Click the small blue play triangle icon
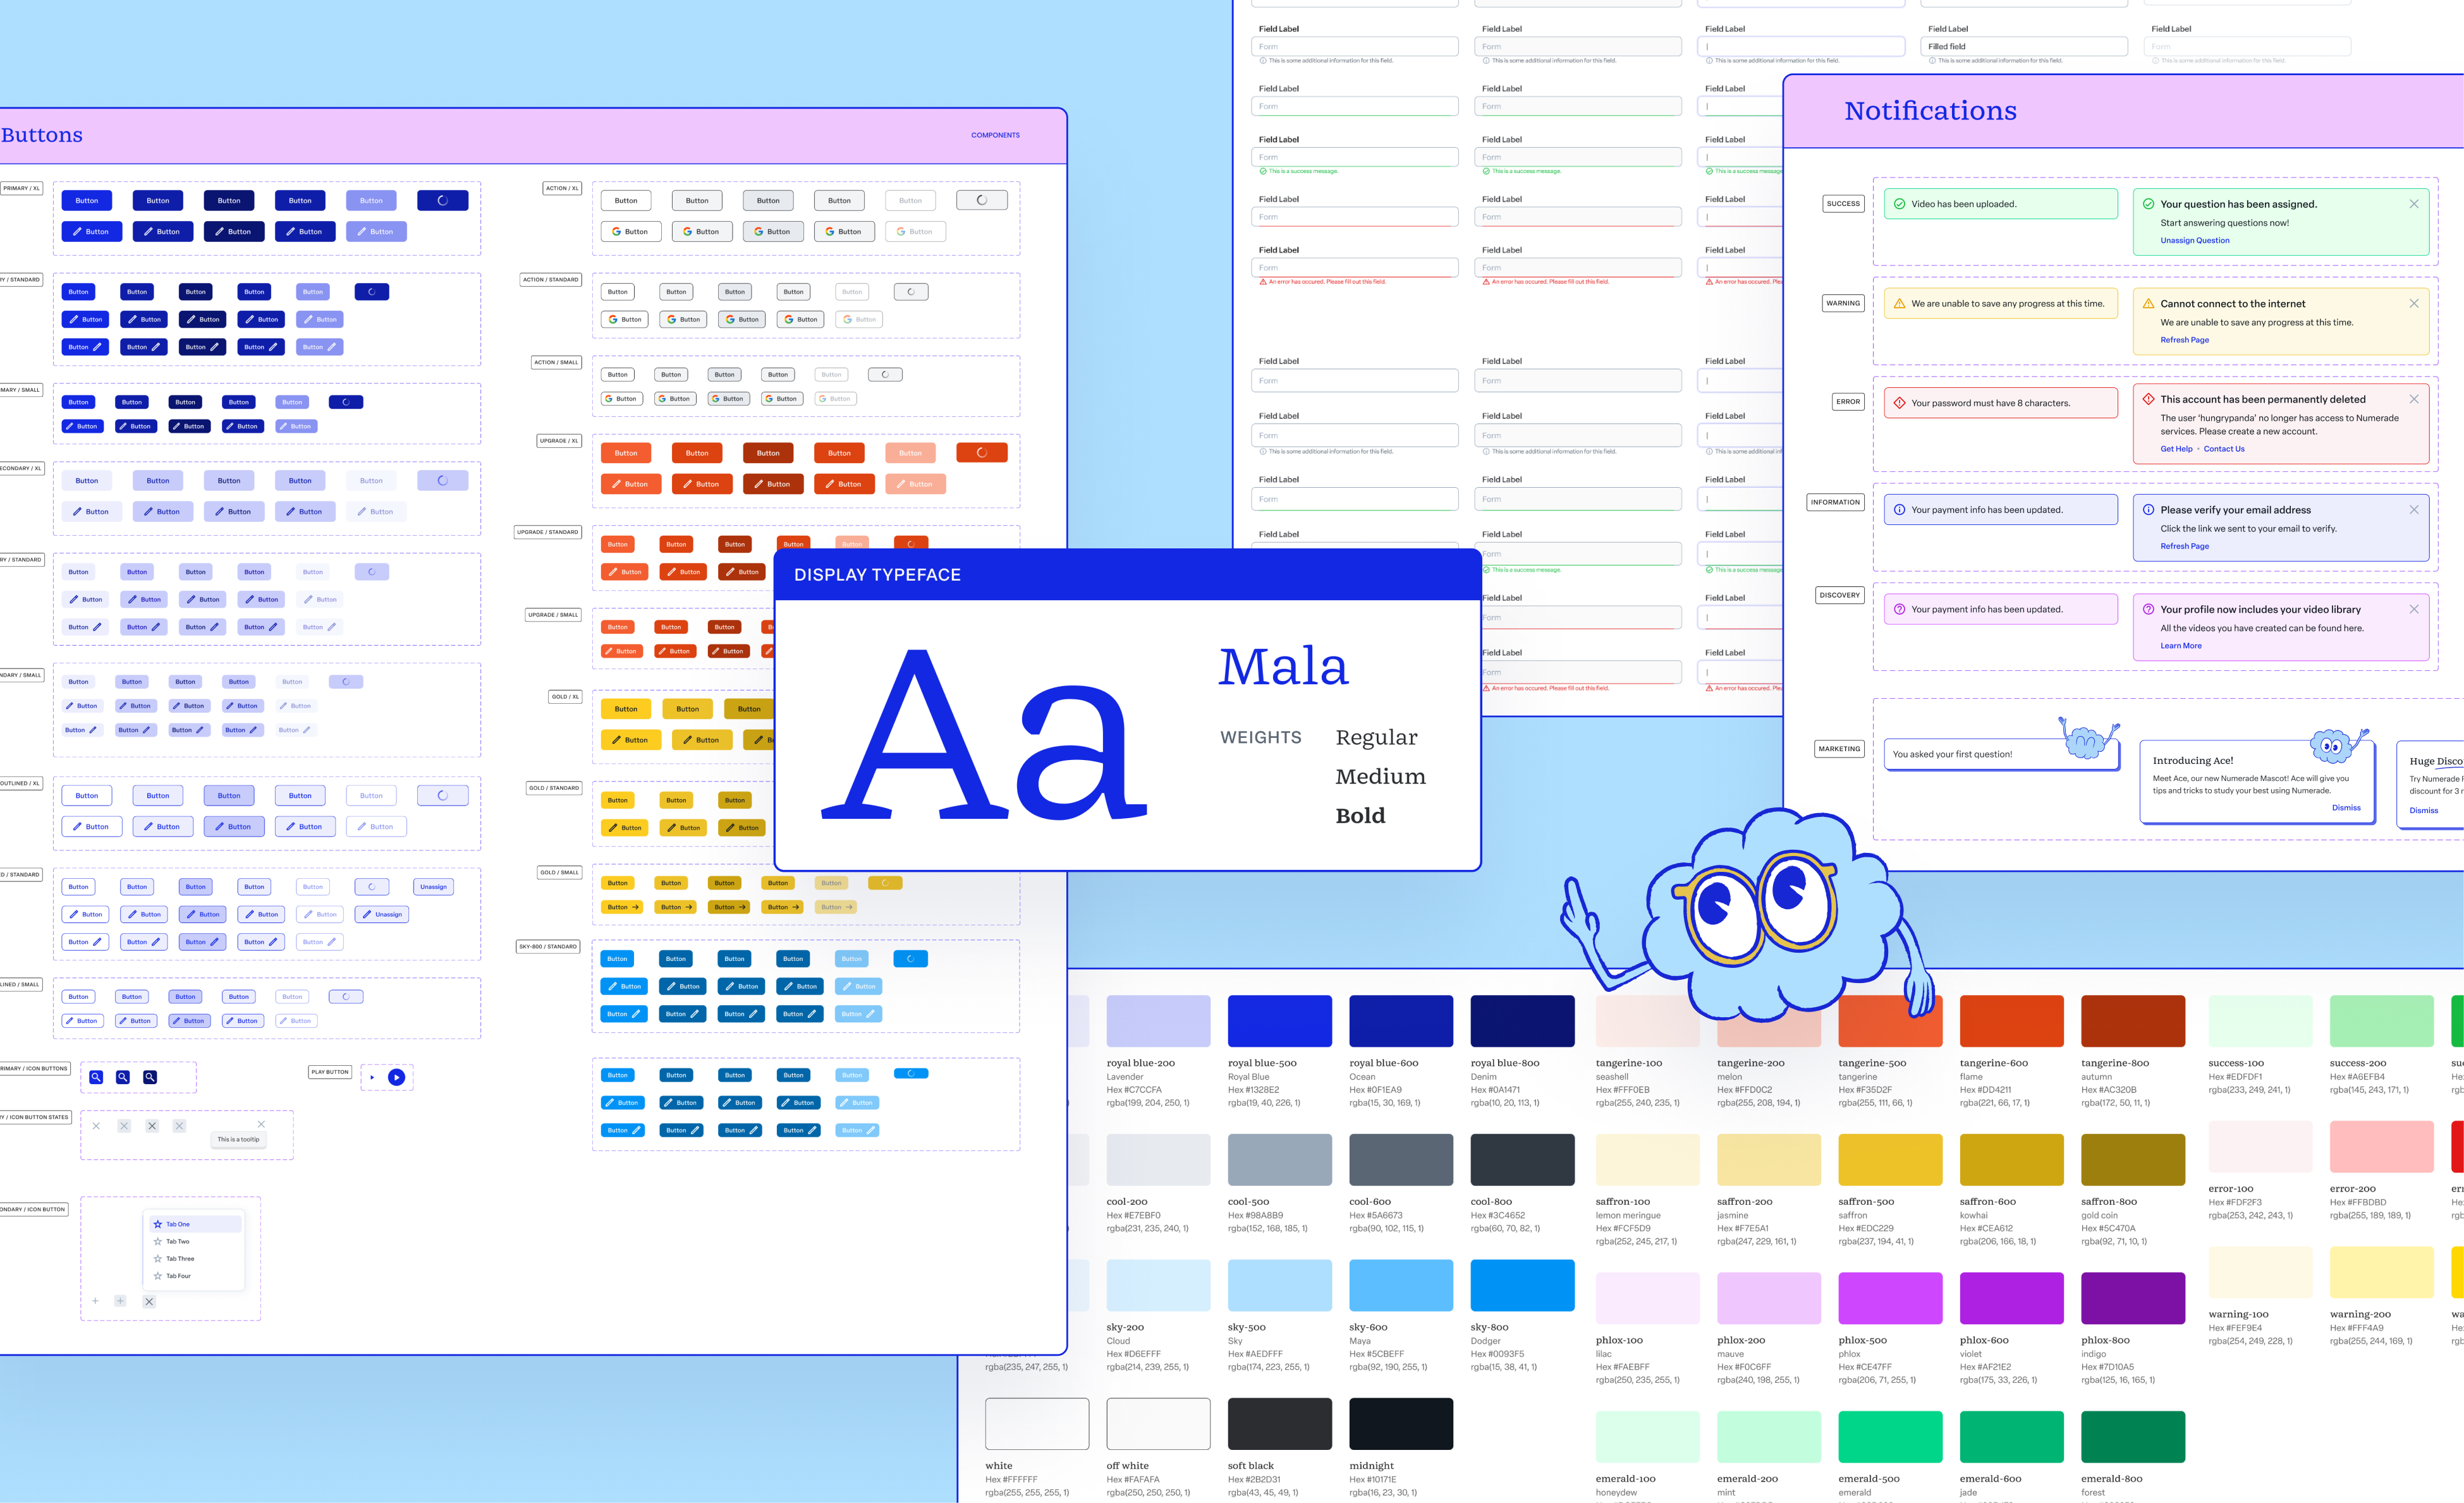Image resolution: width=2464 pixels, height=1503 pixels. point(372,1077)
